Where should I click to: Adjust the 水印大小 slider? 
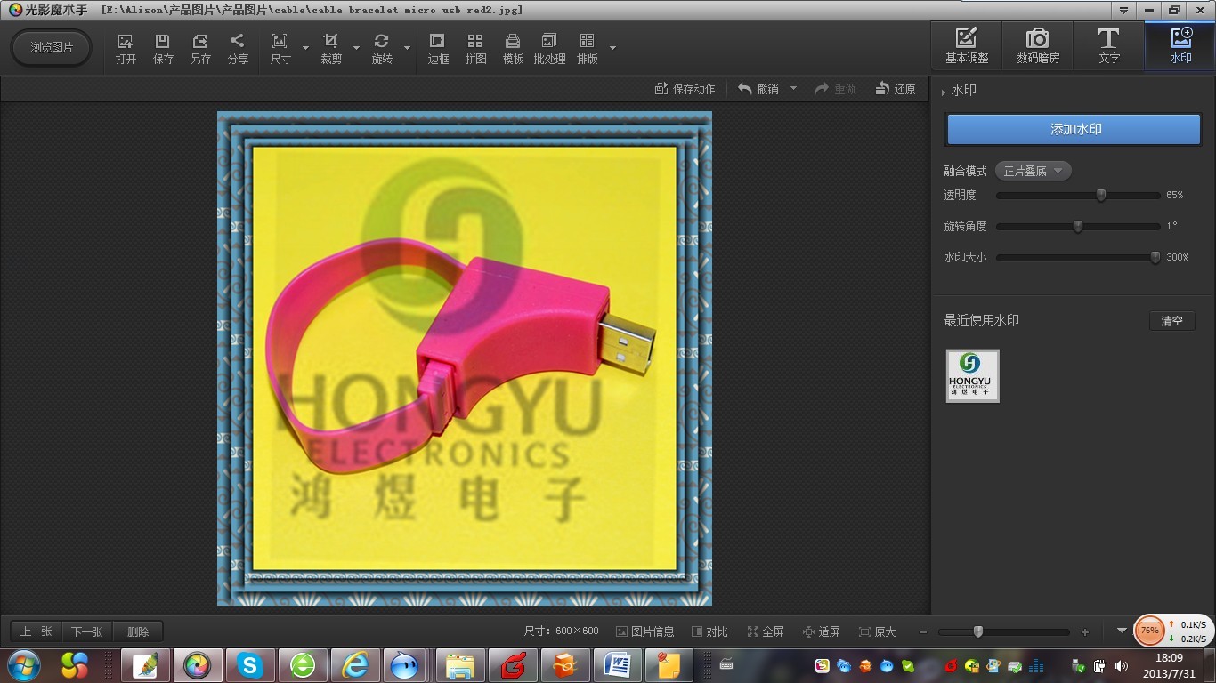(1155, 257)
